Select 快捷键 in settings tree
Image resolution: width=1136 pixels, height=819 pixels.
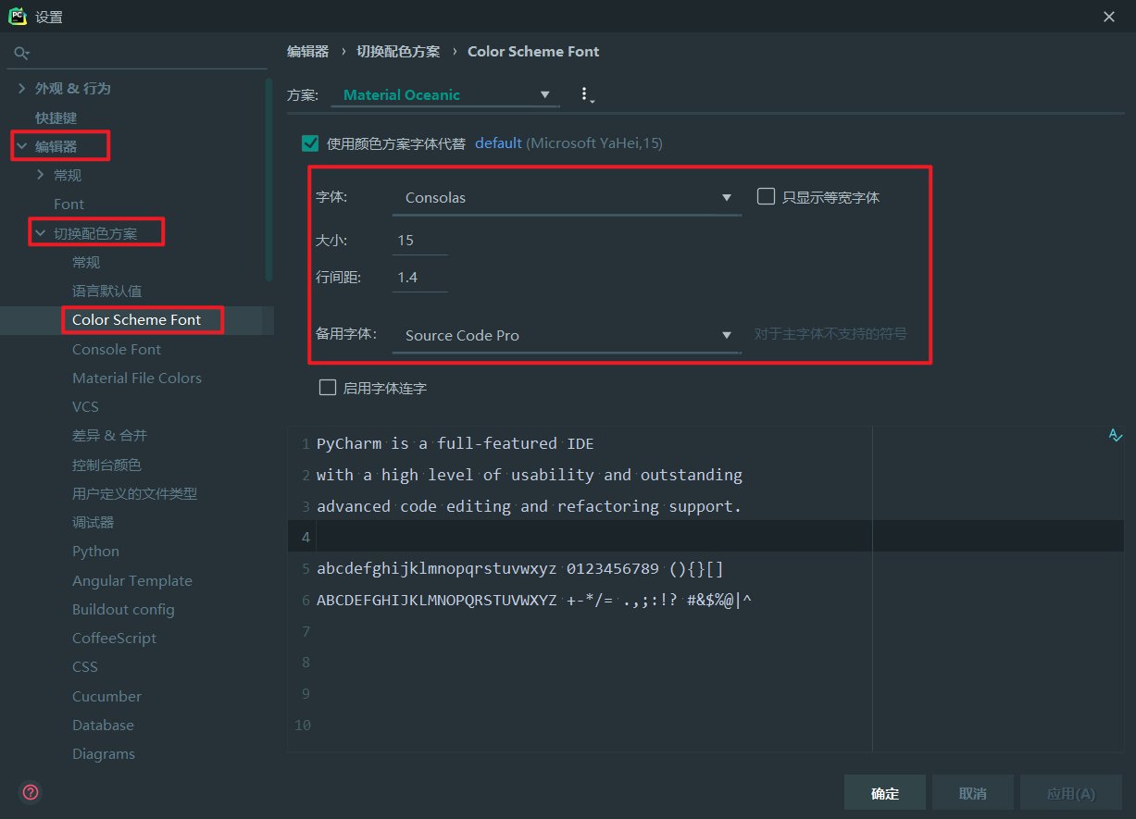click(x=56, y=118)
